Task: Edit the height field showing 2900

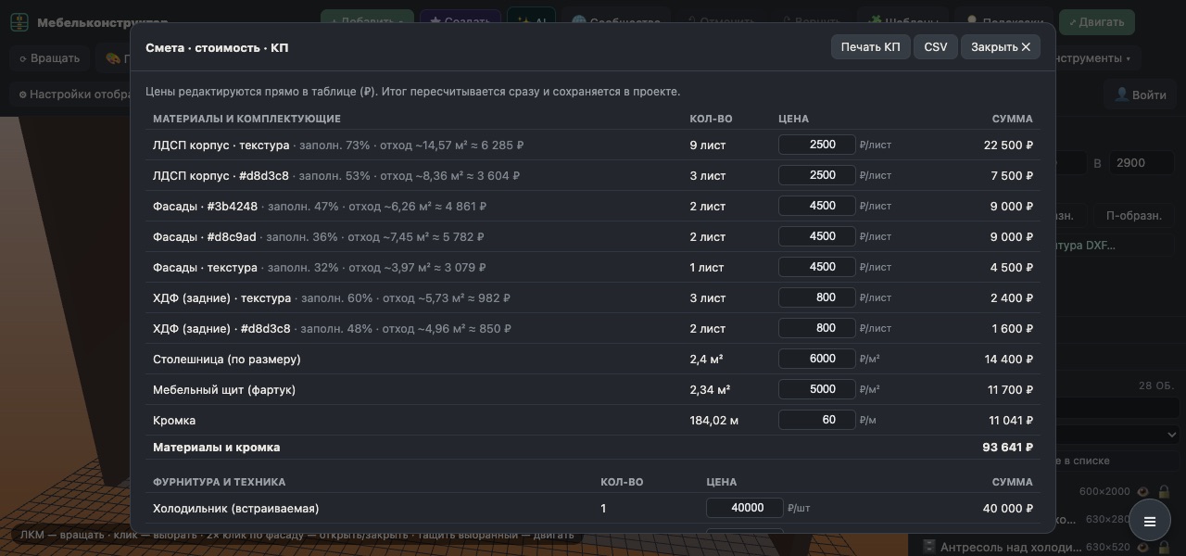Action: point(1144,163)
